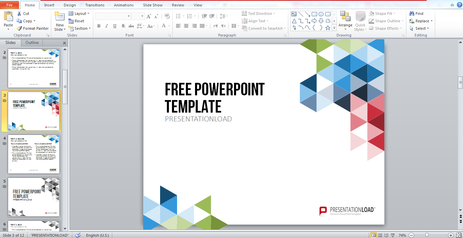Select slide 5 thumbnail
This screenshot has width=463, height=238.
pyautogui.click(x=34, y=197)
